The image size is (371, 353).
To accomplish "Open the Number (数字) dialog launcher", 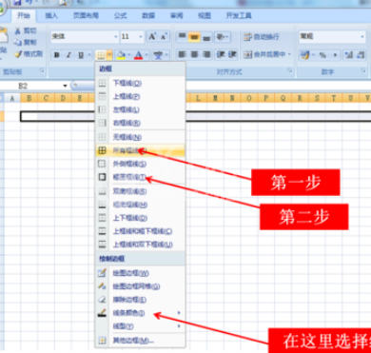I will point(364,71).
